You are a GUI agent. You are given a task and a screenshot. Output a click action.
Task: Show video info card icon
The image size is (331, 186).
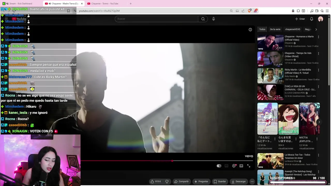tap(250, 30)
